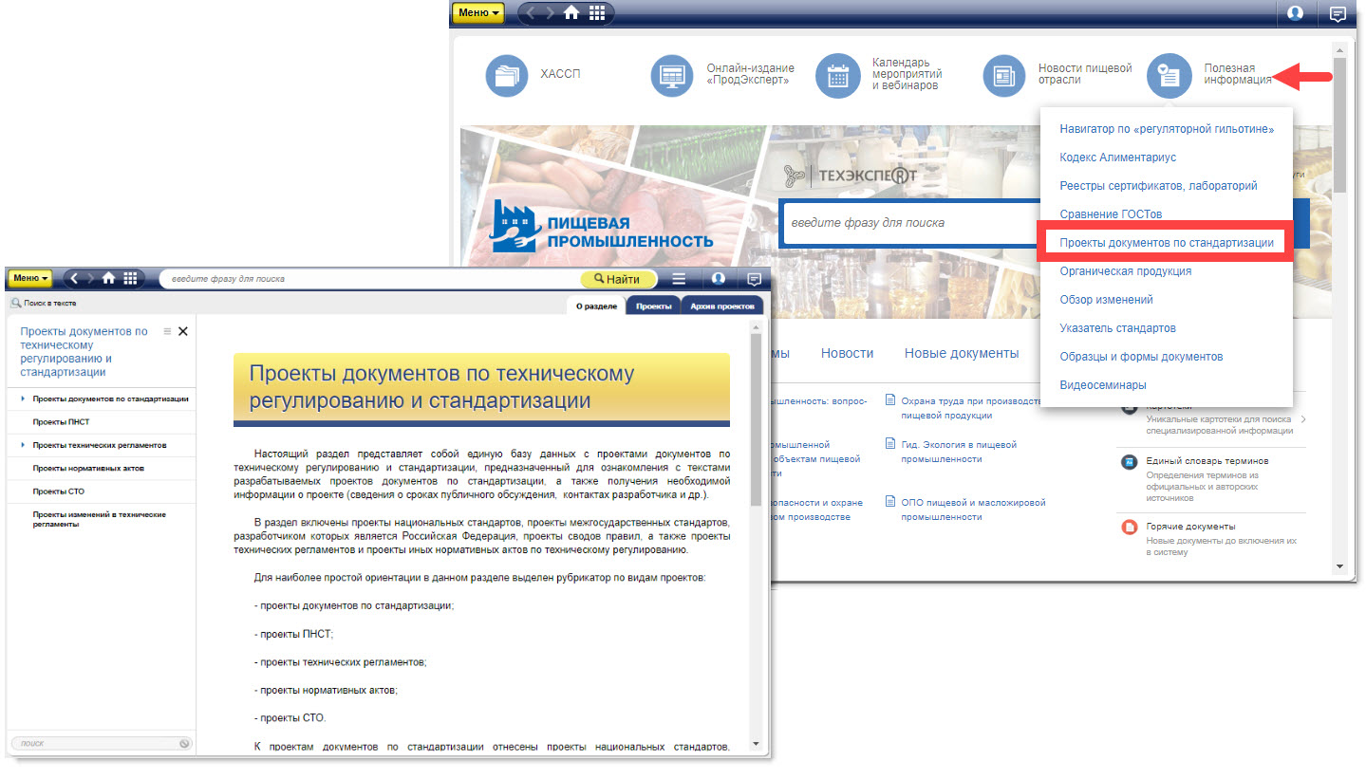Open contents panel options lines icon
The height and width of the screenshot is (779, 1366).
tap(167, 331)
